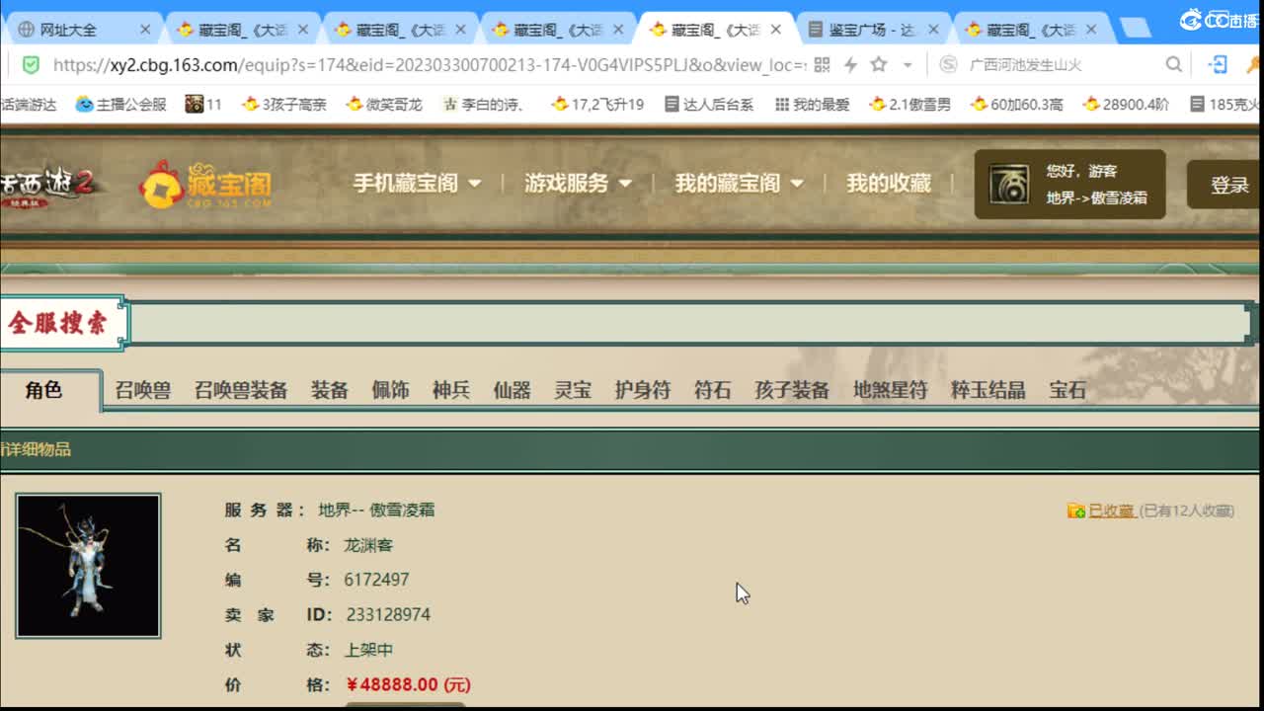1264x711 pixels.
Task: Open a new browser tab
Action: point(1136,29)
